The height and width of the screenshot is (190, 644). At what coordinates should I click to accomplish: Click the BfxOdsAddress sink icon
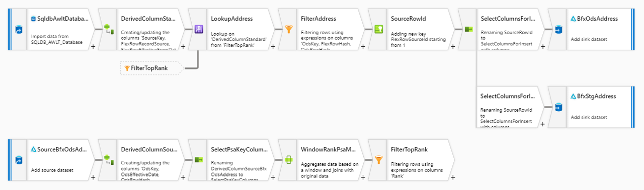[x=558, y=30]
